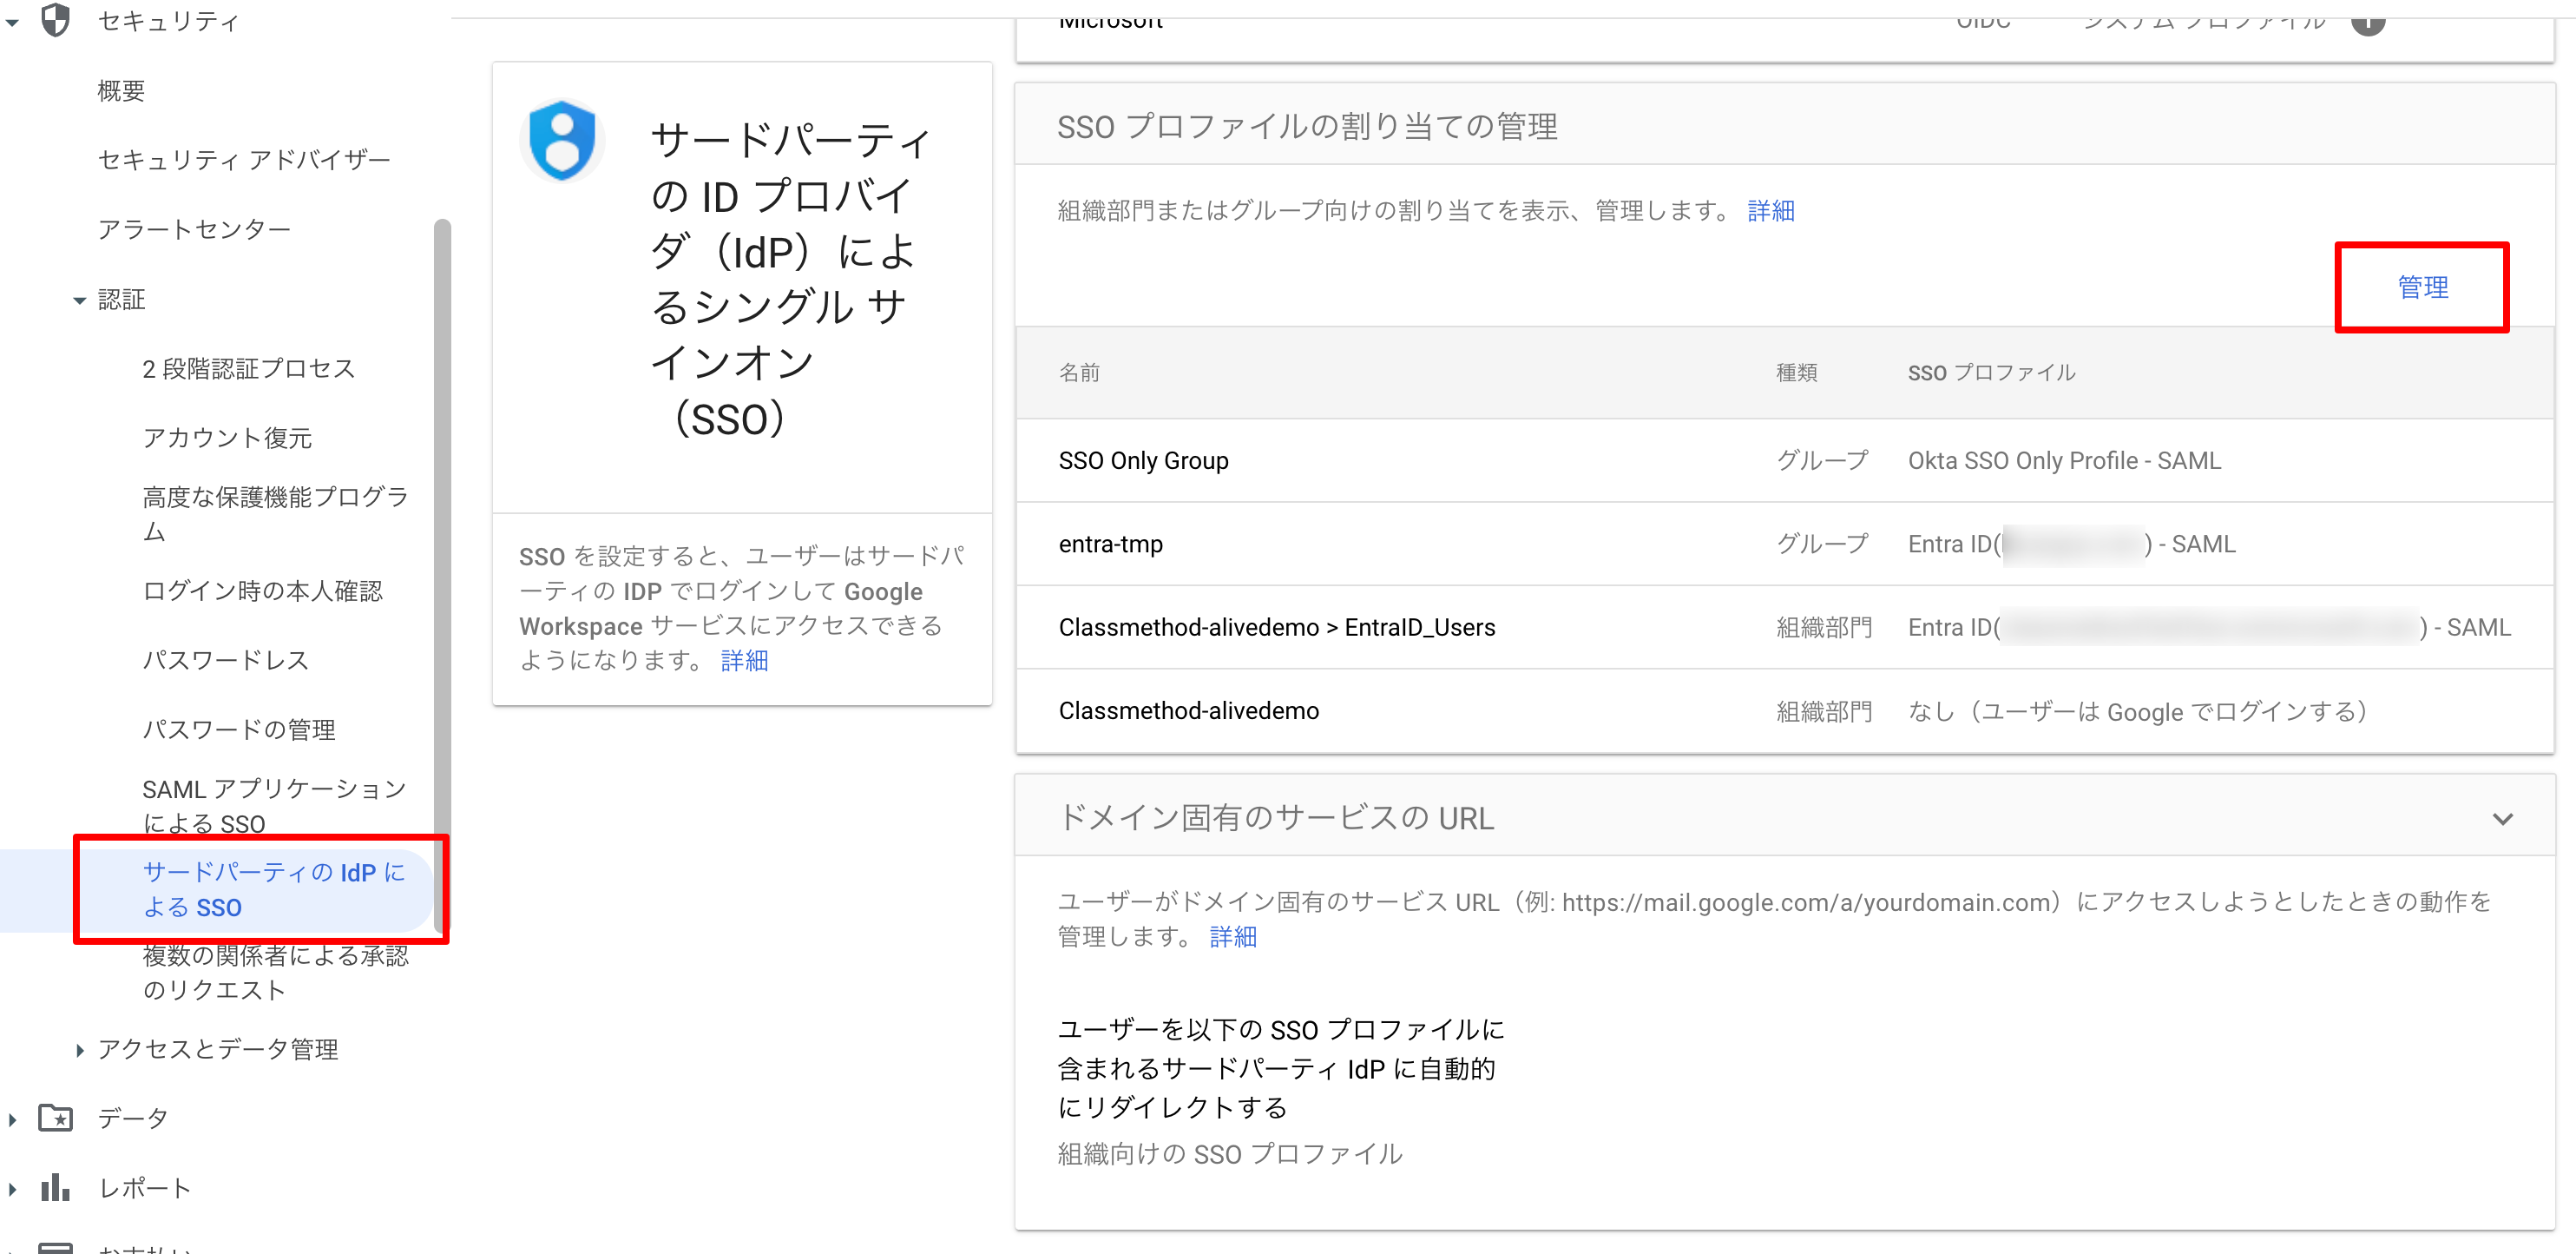Collapse ドメイン固有のサービスの URL panel chevron
Screen dimensions: 2576x1254
point(2502,819)
